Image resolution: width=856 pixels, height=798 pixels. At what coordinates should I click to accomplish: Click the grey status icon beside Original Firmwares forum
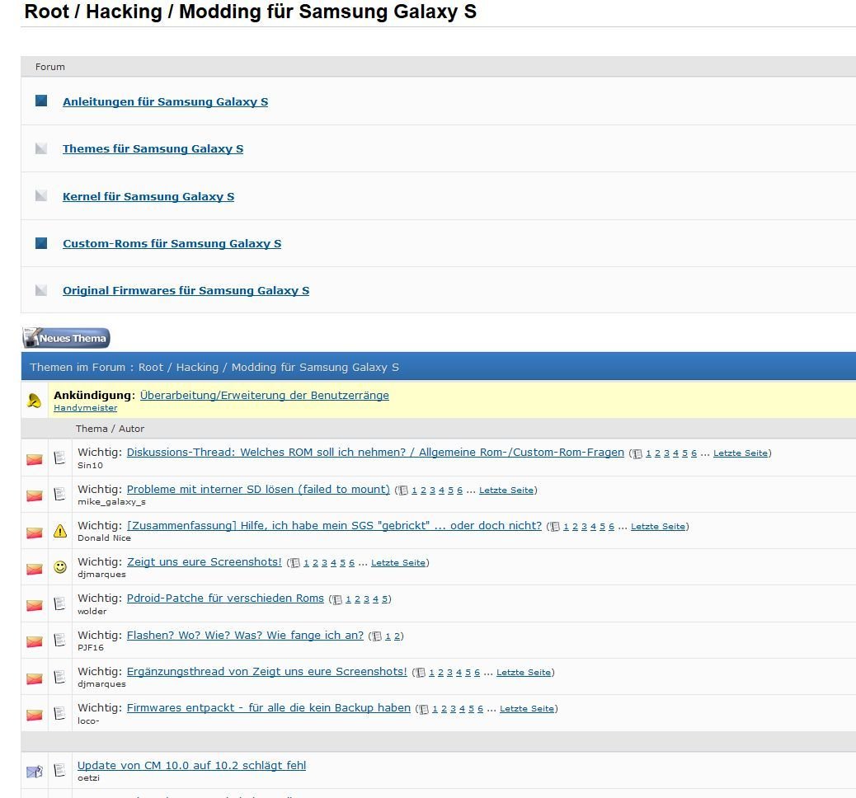coord(41,290)
